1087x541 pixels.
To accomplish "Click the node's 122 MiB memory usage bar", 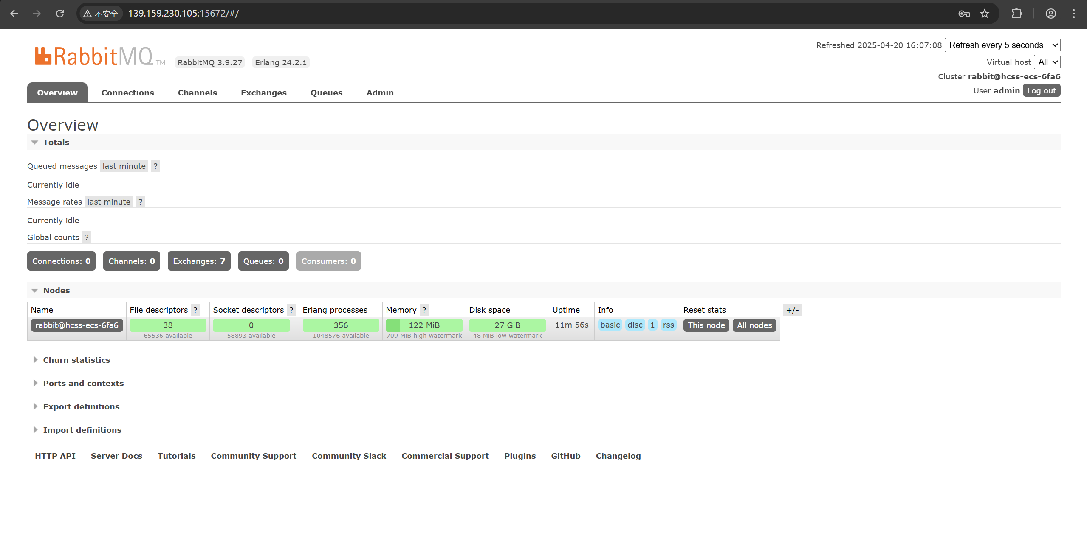I will [x=424, y=325].
